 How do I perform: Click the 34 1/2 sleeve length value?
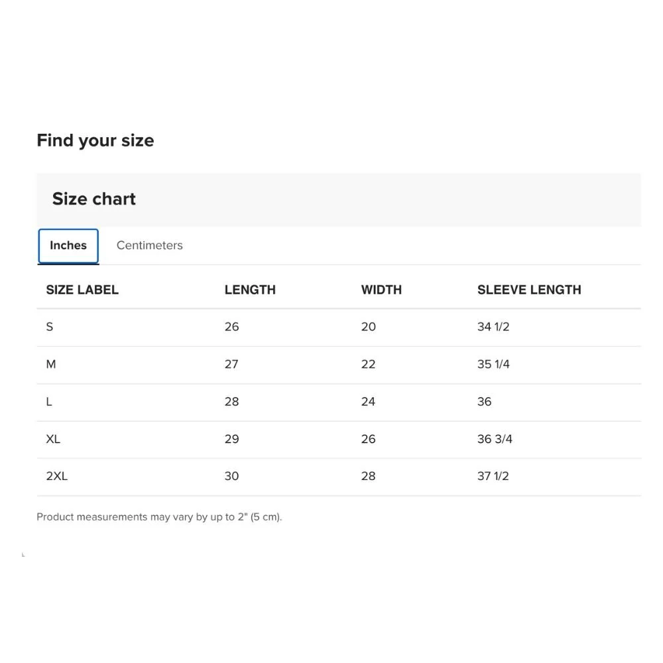[x=493, y=327]
